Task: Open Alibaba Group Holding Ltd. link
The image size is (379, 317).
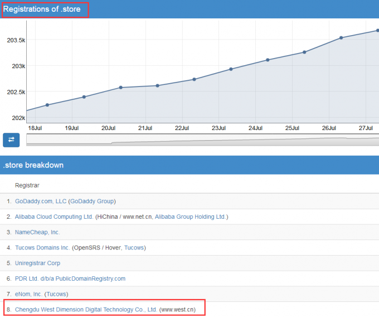Action: point(190,217)
